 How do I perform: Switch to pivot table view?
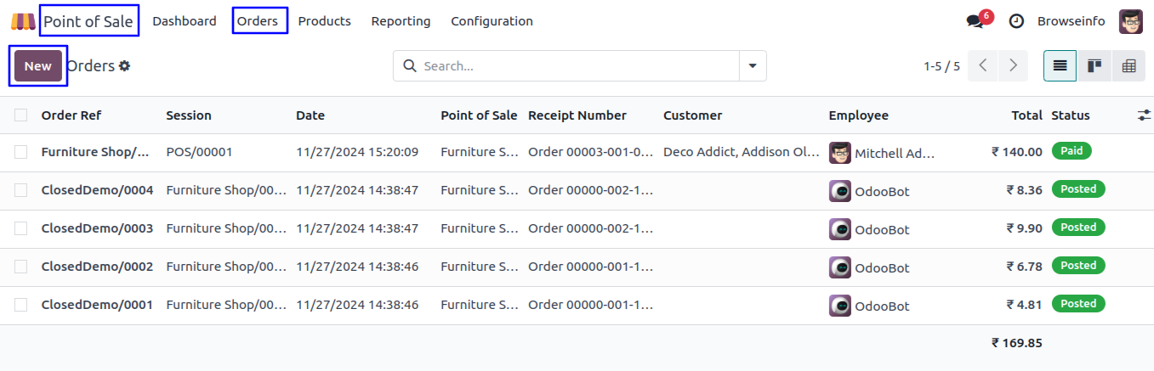(x=1128, y=65)
